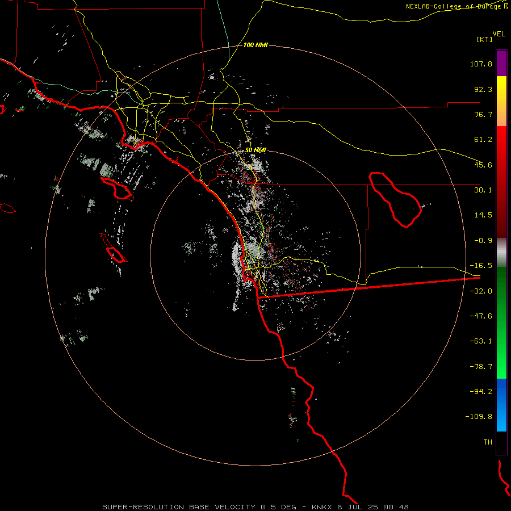Viewport: 511px width, 511px height.
Task: Select the -109.8 scale label
Action: pos(479,417)
